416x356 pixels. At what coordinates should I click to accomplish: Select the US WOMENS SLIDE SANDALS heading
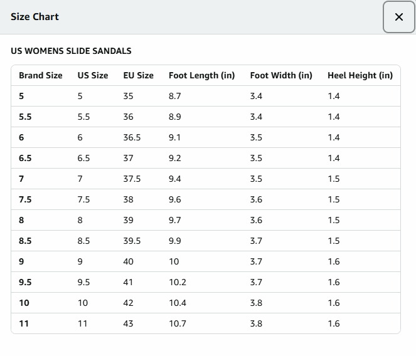point(71,51)
